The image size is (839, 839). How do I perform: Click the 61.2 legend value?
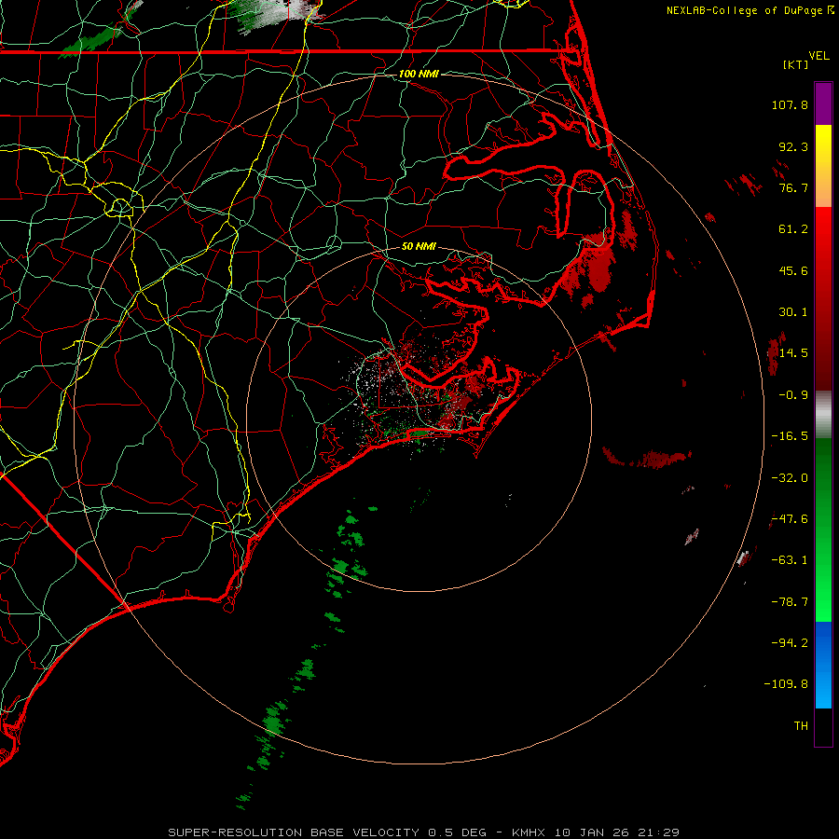click(x=793, y=229)
